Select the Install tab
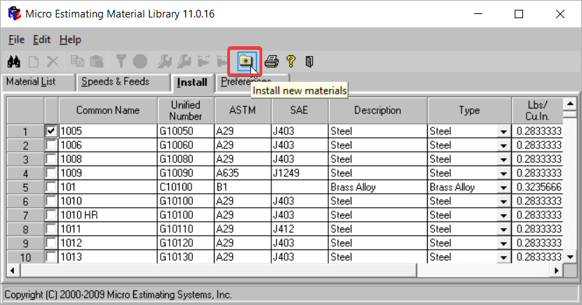582x305 pixels. tap(192, 82)
